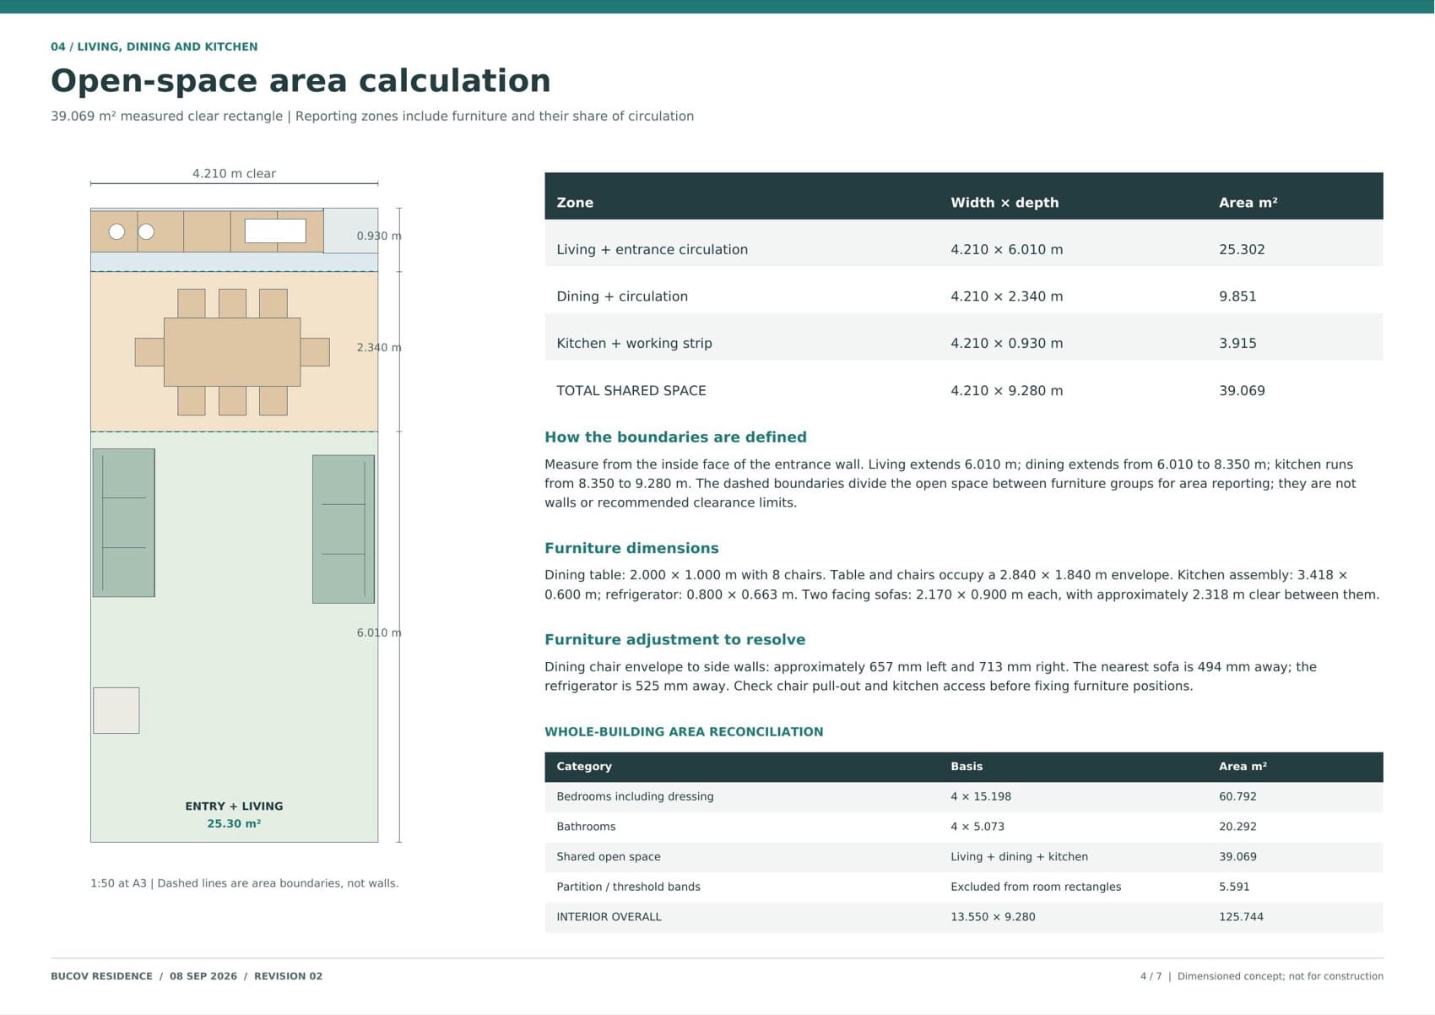This screenshot has width=1435, height=1015.
Task: Click the '2.340 m' dimension label
Action: pyautogui.click(x=379, y=347)
